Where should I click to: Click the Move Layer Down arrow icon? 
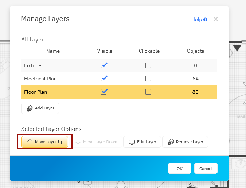coord(78,142)
